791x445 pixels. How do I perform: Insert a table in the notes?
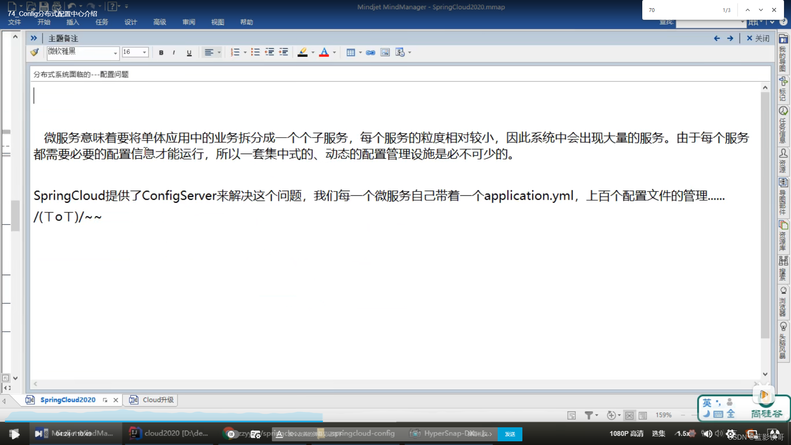coord(351,52)
